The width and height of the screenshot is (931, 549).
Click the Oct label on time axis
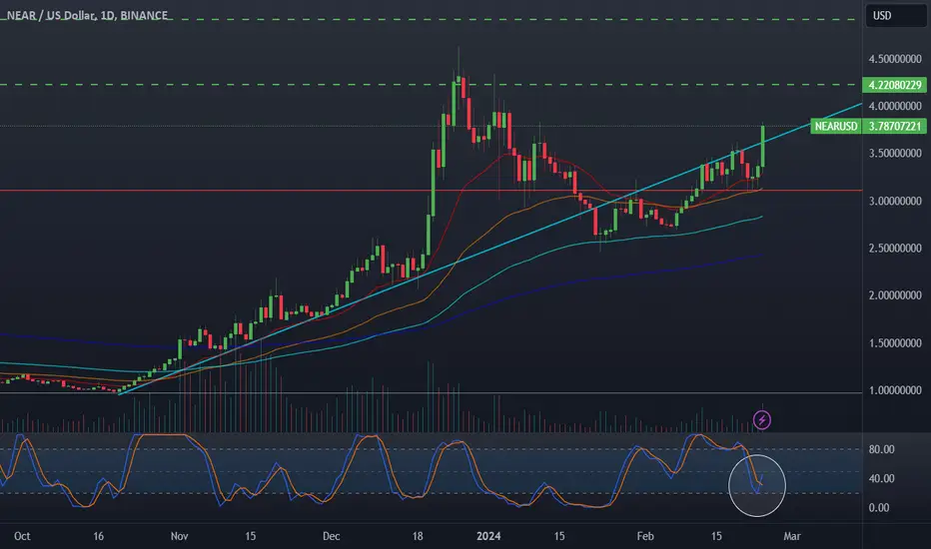pyautogui.click(x=22, y=536)
